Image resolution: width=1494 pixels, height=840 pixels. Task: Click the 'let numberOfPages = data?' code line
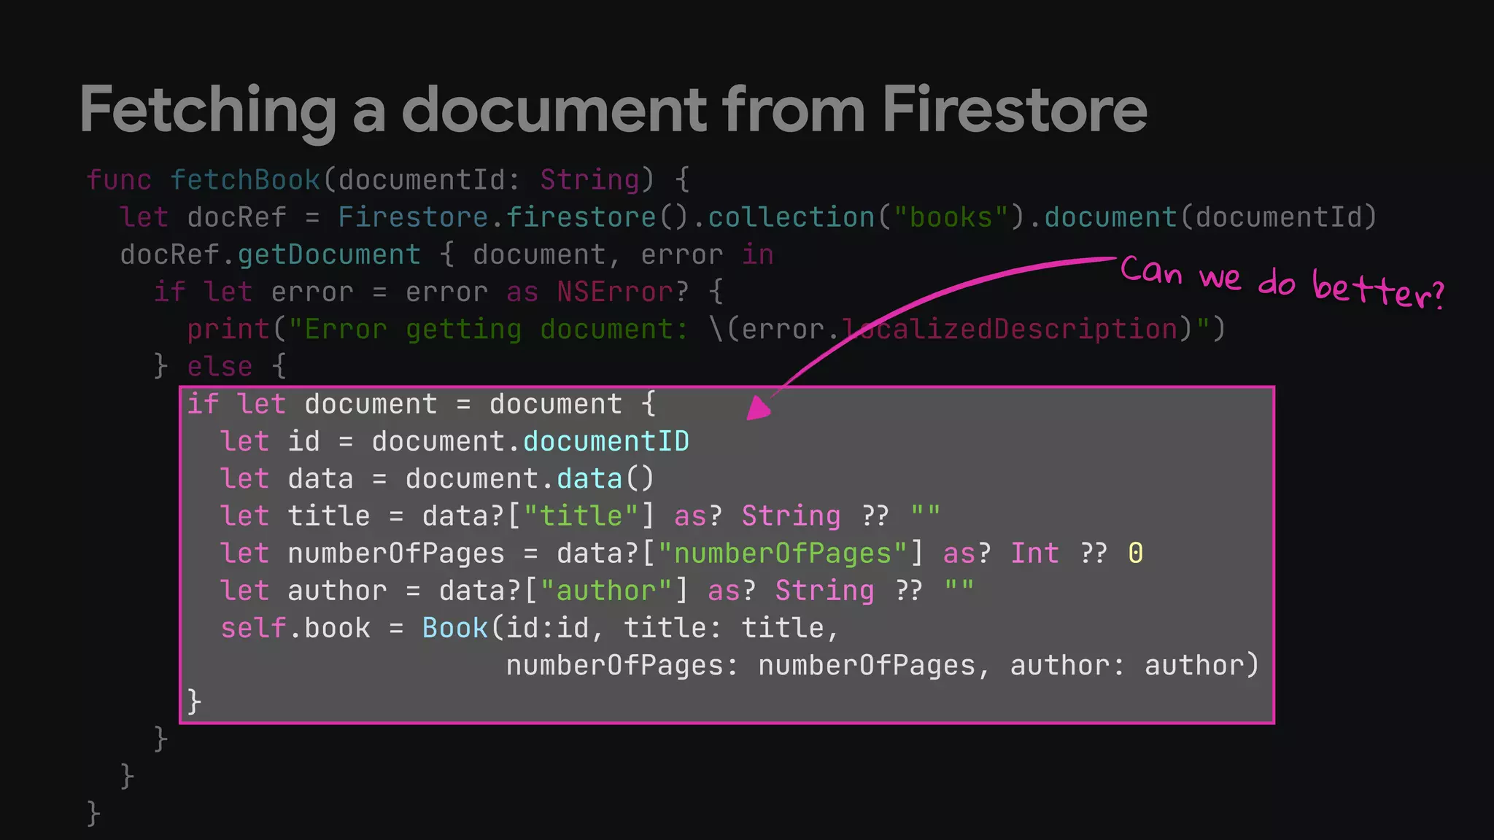[681, 553]
